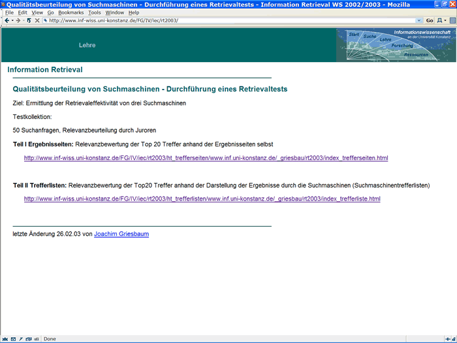Click the '50 Suchanfragen' line

point(84,130)
